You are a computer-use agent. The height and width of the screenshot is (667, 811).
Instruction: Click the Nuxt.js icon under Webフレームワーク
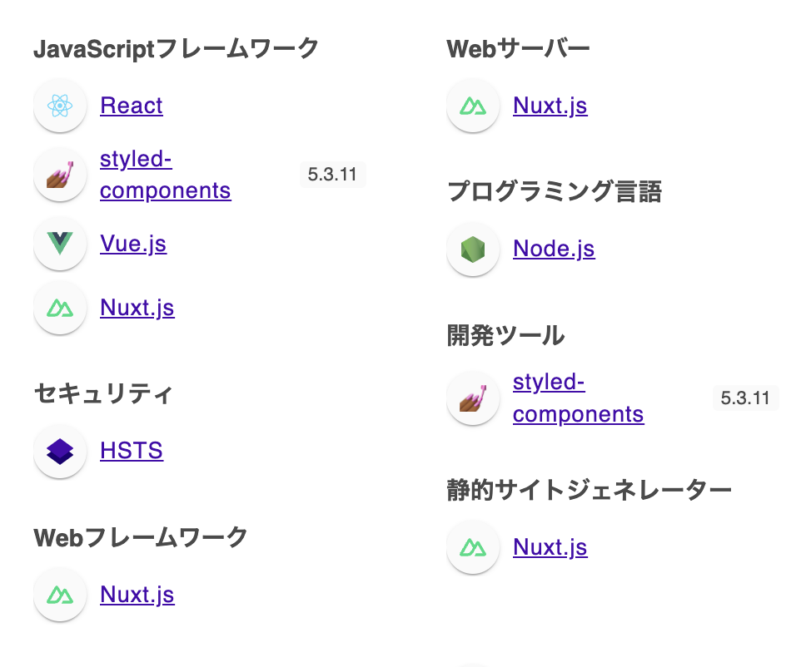coord(60,595)
